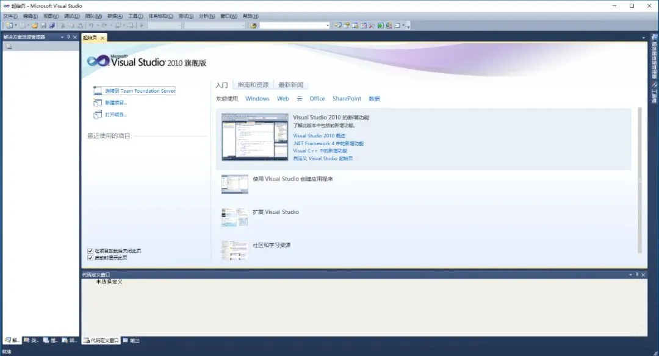Expand the Find combo box dropdown arrow
This screenshot has width=659, height=356.
(x=328, y=26)
